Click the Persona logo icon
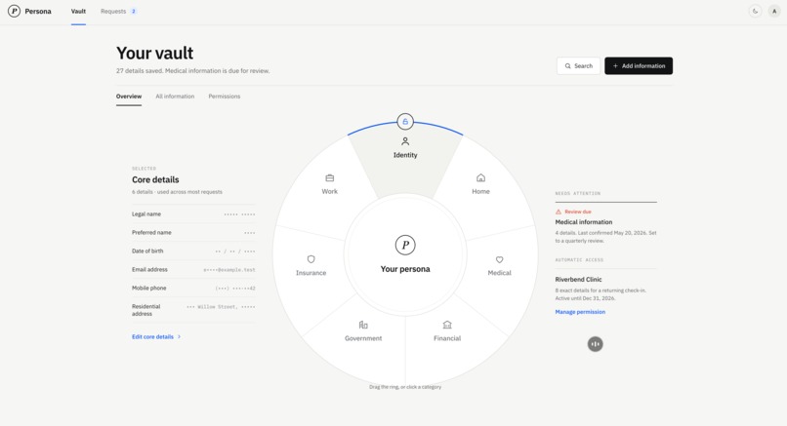 click(14, 11)
